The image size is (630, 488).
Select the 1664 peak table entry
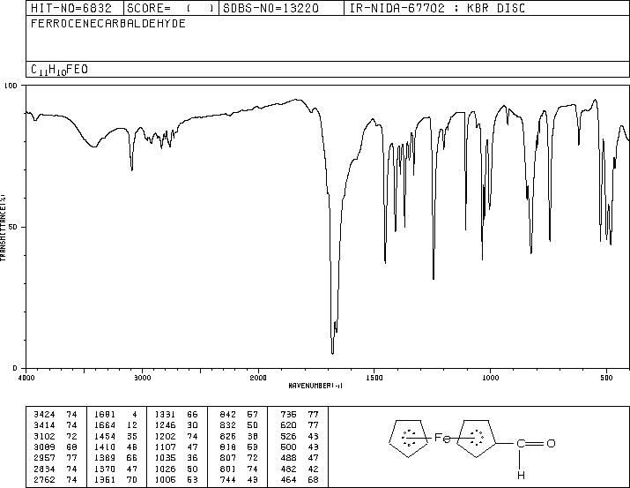click(115, 425)
